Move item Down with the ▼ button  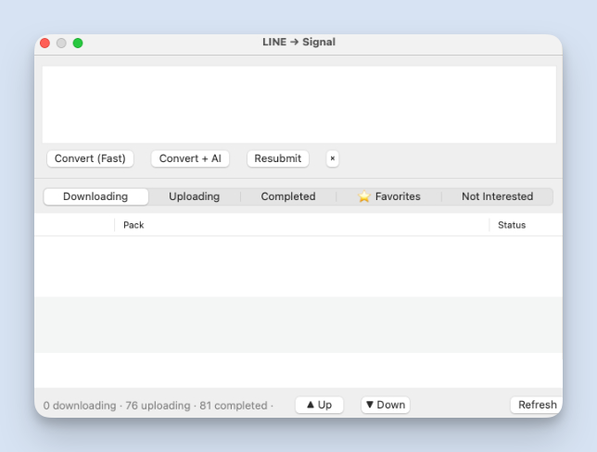coord(386,405)
